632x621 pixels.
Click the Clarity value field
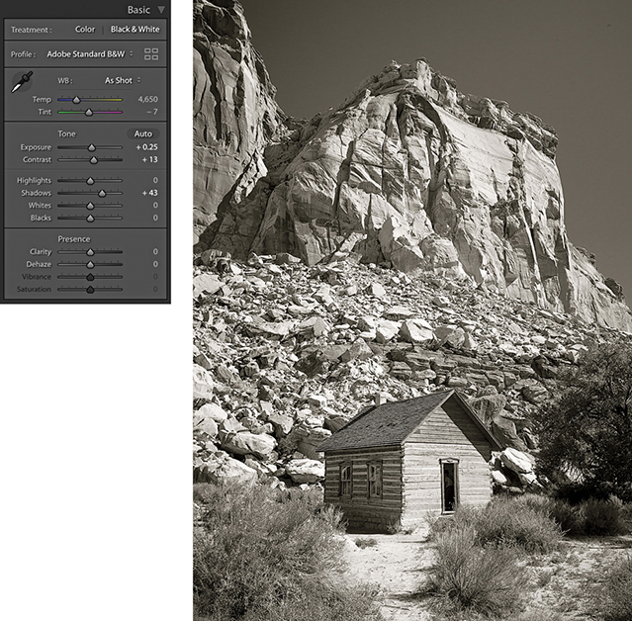pos(155,251)
